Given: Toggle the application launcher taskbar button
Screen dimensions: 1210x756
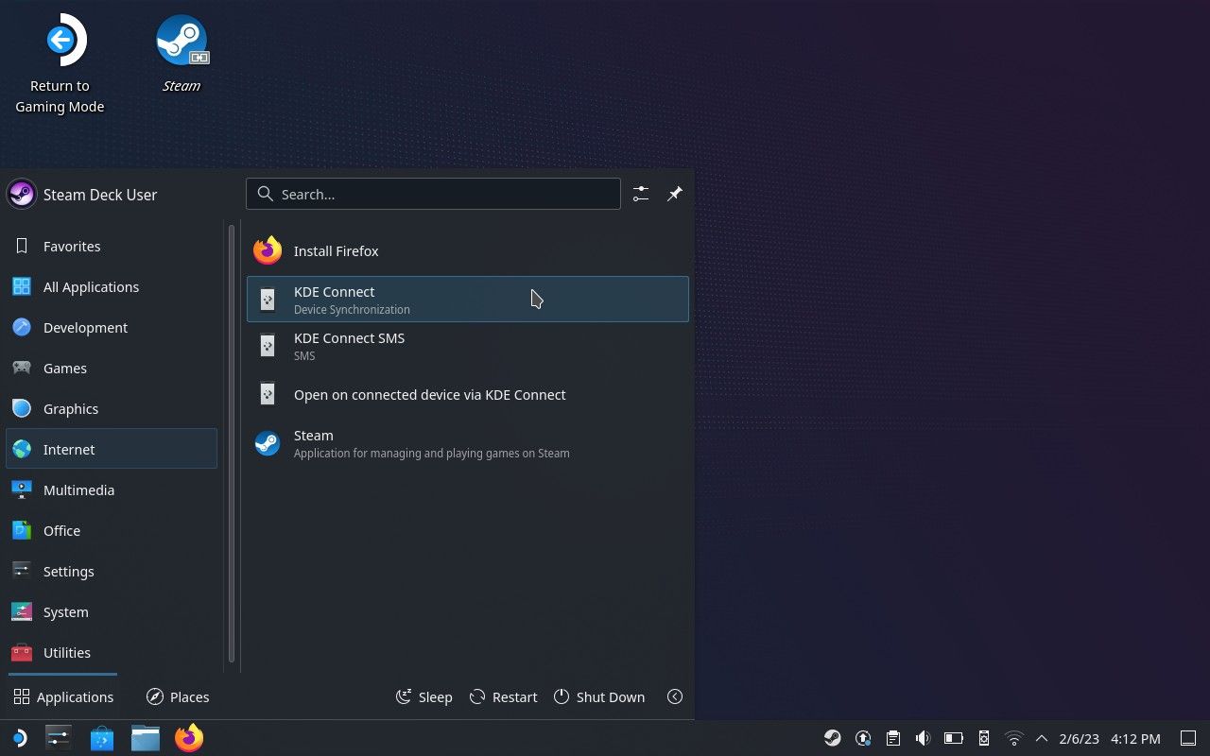Looking at the screenshot, I should pos(19,738).
